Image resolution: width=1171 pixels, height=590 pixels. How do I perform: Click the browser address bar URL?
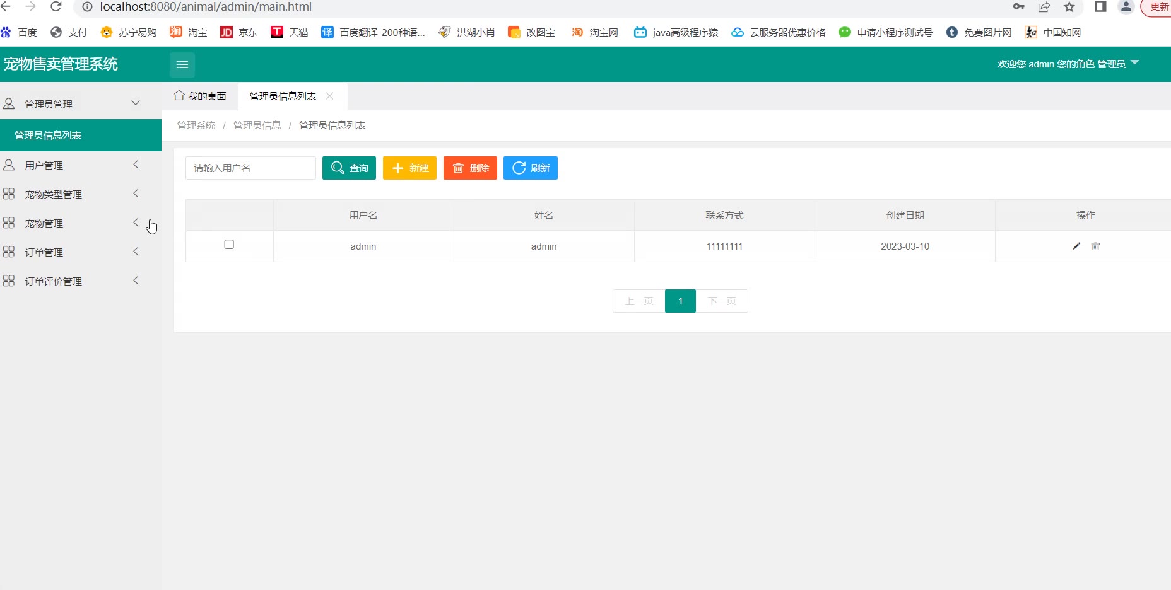tap(206, 7)
